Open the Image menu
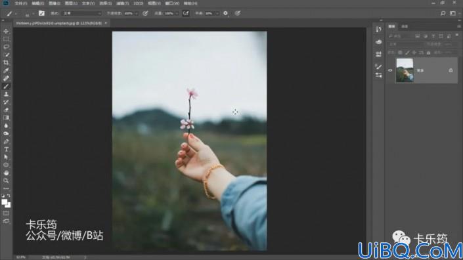This screenshot has height=260, width=463. tap(55, 3)
